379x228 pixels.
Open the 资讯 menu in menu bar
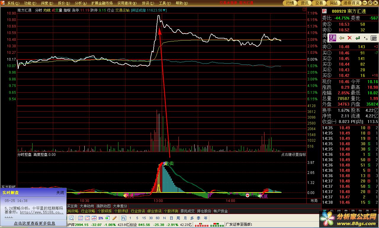coord(148,3)
